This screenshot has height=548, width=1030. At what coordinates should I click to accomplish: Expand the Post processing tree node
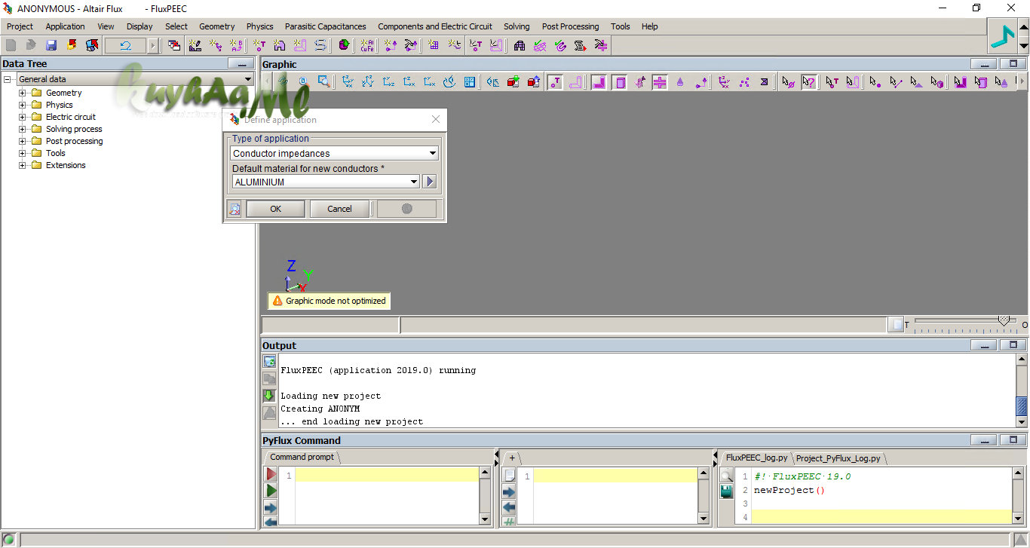point(23,141)
